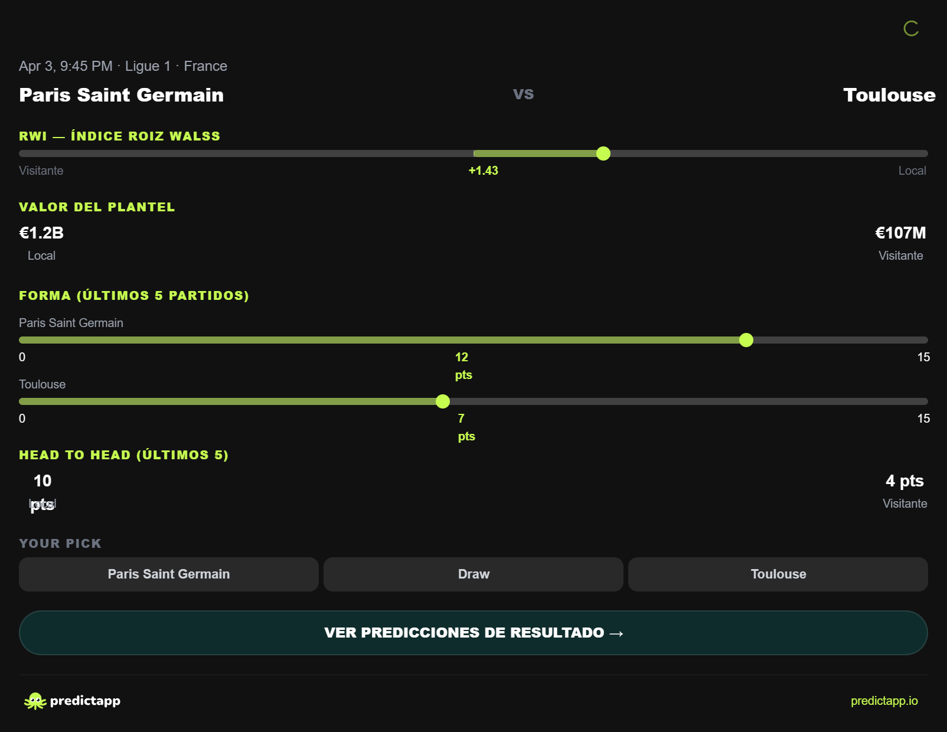
Task: Click the Toulouse form slider handle
Action: tap(442, 401)
